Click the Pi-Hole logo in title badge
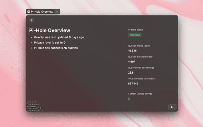This screenshot has width=203, height=127. click(29, 12)
